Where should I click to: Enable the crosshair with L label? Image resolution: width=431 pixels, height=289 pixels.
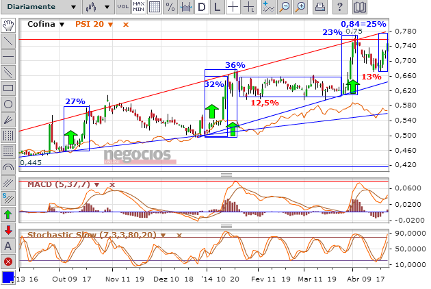point(249,7)
